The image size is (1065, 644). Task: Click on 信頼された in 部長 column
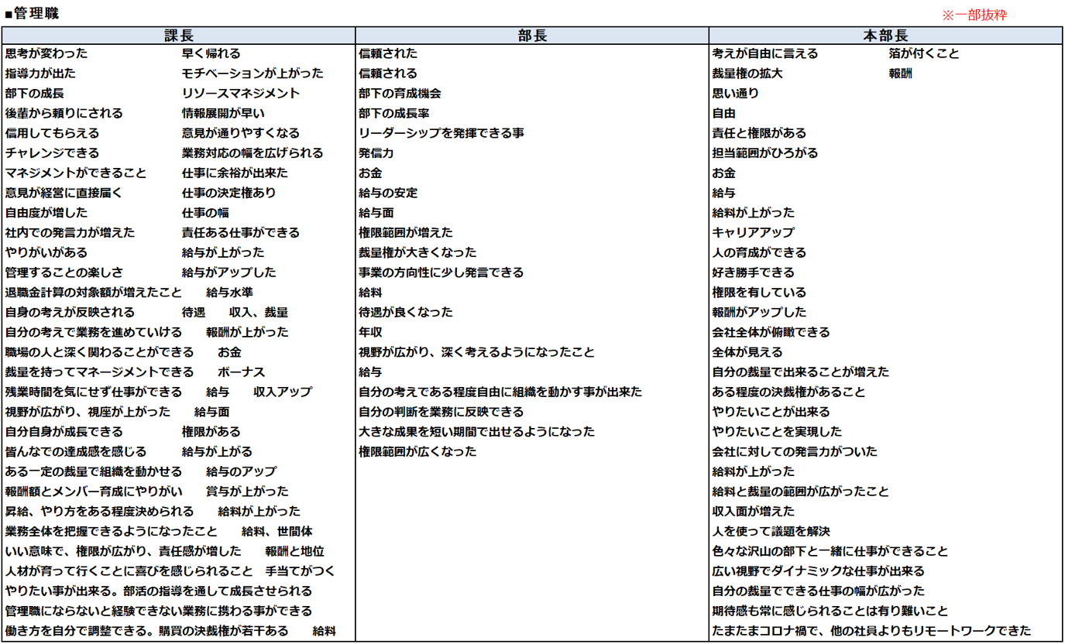click(x=388, y=54)
